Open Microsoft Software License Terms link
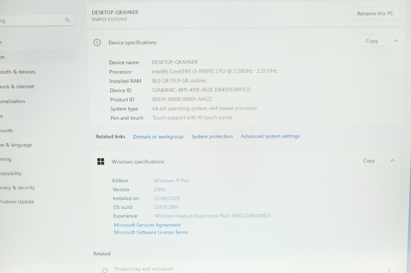This screenshot has height=273, width=411. click(151, 232)
